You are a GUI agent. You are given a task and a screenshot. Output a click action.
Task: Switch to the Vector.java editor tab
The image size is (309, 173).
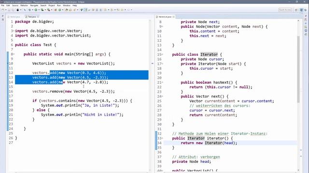click(x=14, y=17)
